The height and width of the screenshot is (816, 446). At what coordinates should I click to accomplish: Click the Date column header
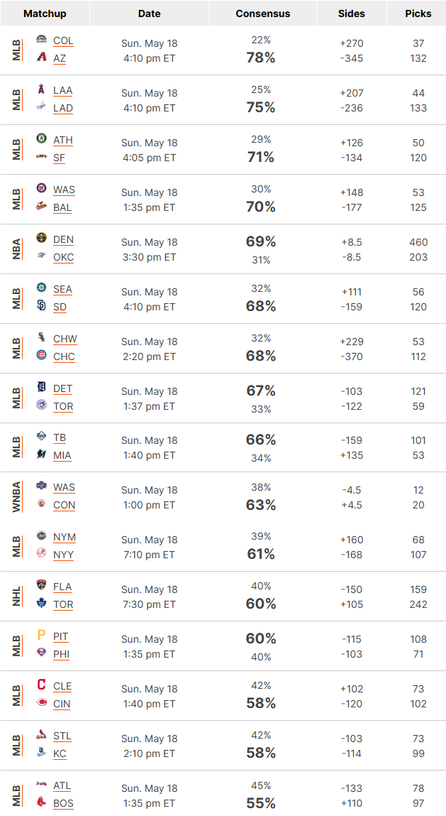pyautogui.click(x=149, y=13)
